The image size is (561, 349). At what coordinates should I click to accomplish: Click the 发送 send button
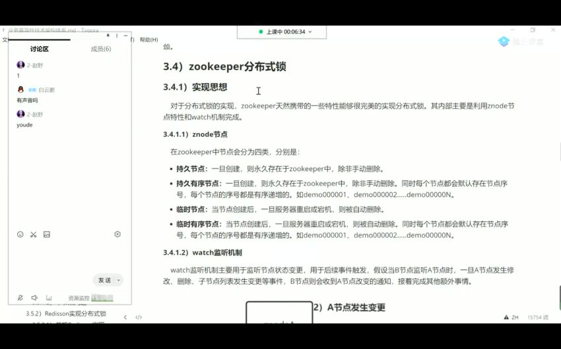point(104,280)
